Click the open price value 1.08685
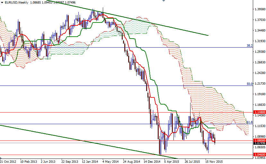The image size is (266, 164). point(35,3)
